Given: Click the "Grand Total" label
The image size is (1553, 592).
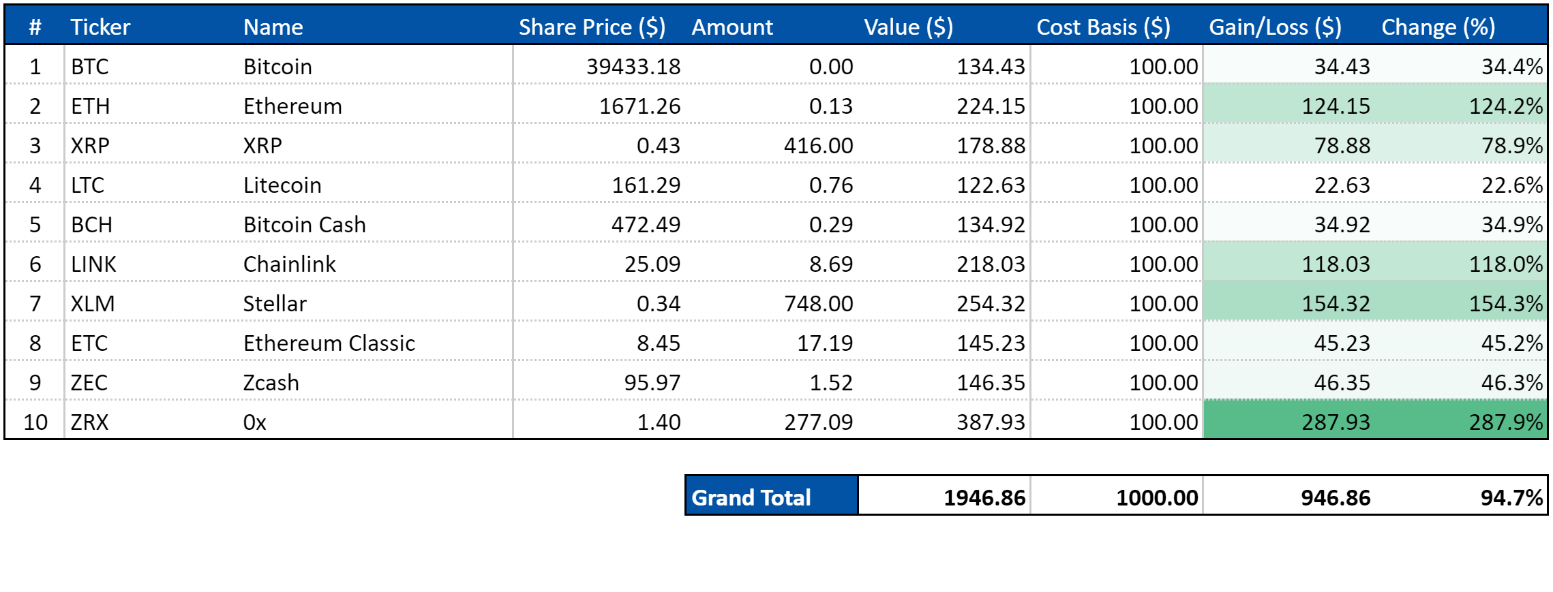Looking at the screenshot, I should [x=751, y=498].
